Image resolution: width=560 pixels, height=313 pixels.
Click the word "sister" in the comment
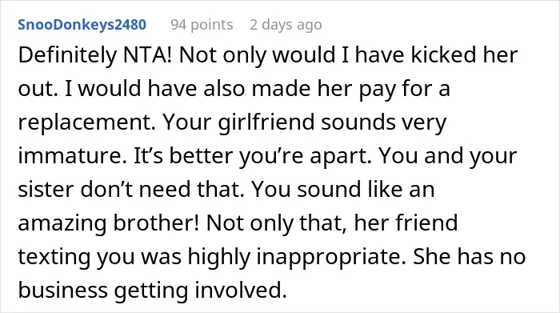point(46,190)
